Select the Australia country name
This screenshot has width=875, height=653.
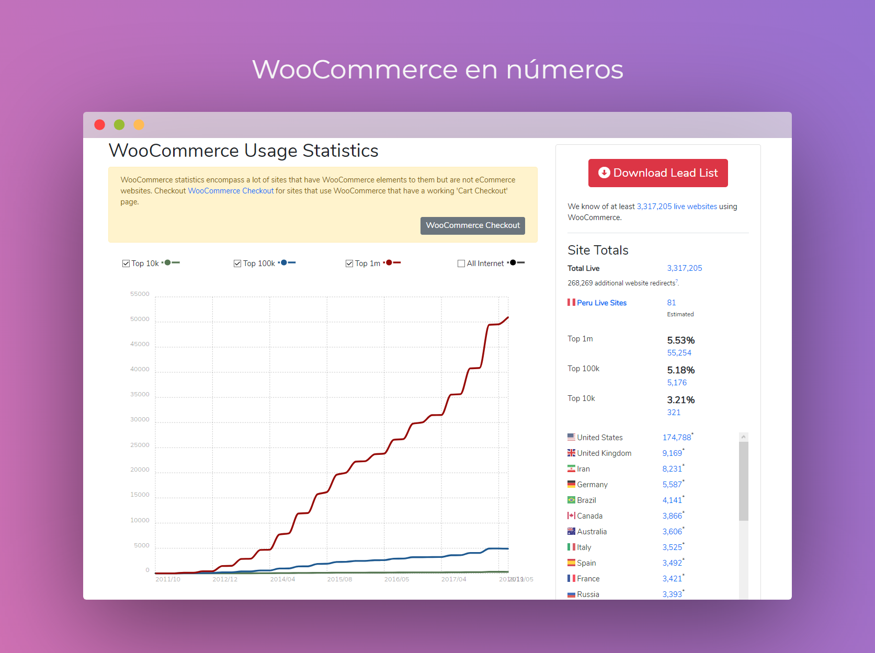pos(592,532)
